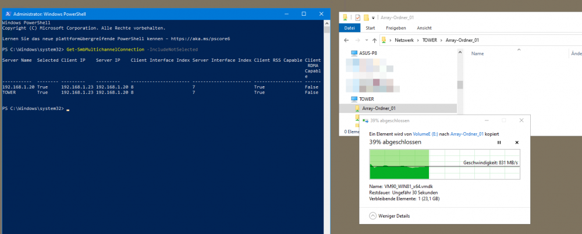Expand the chevron after Netzwerk breadcrumb
The width and height of the screenshot is (582, 234).
click(x=418, y=40)
